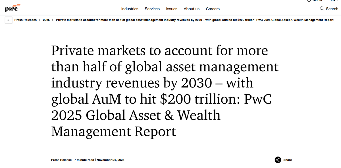Open the Search magnifier icon

coord(322,9)
